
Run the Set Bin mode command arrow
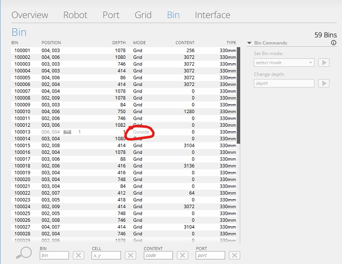click(324, 63)
